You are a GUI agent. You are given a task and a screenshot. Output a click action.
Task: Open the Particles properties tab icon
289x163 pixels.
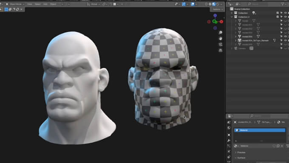pos(229,146)
